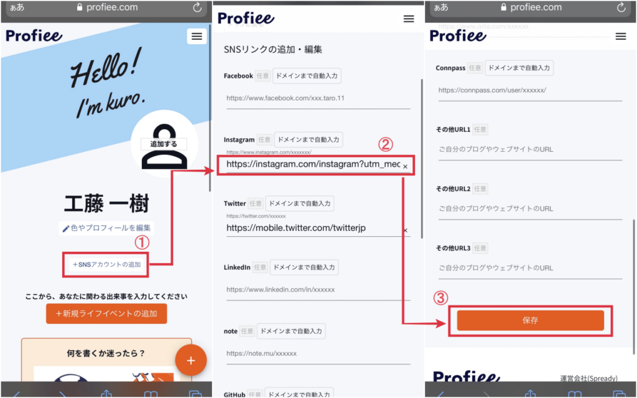
Task: Open hamburger menu on left phone screen
Action: (x=197, y=37)
